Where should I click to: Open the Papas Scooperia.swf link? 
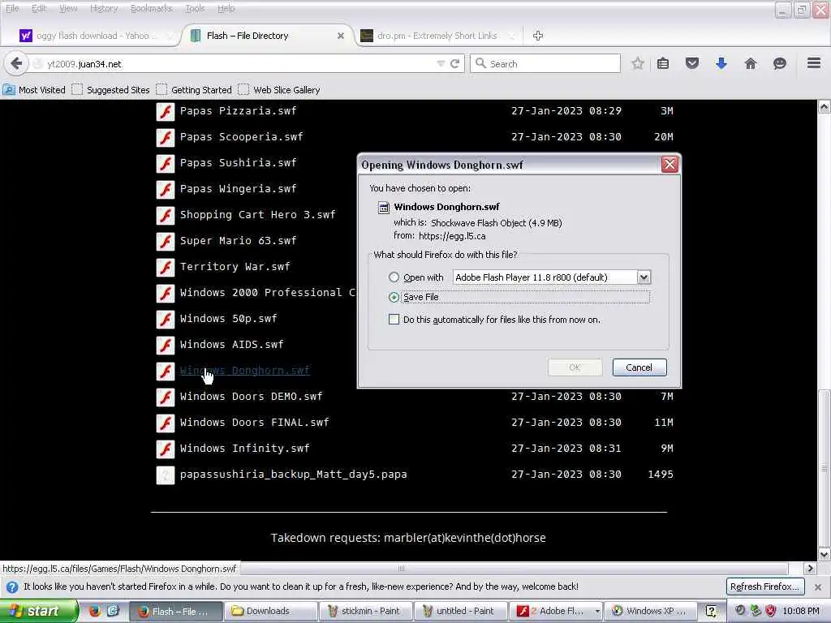242,136
